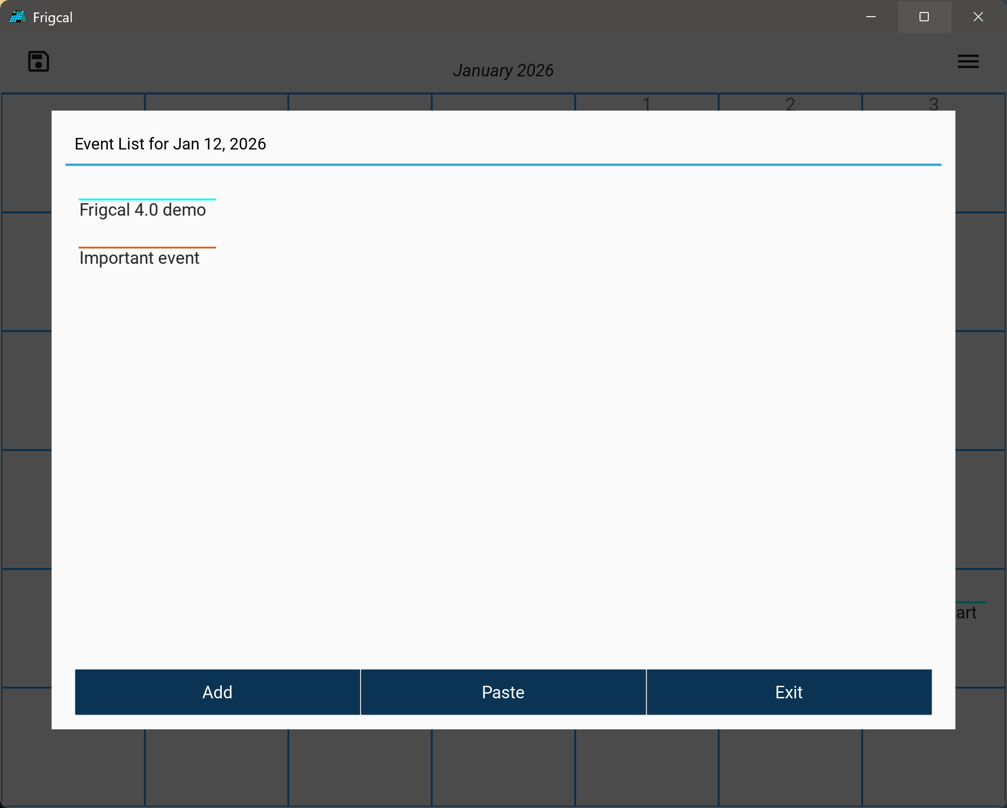Open the hamburger menu icon
Viewport: 1007px width, 808px height.
coord(968,61)
